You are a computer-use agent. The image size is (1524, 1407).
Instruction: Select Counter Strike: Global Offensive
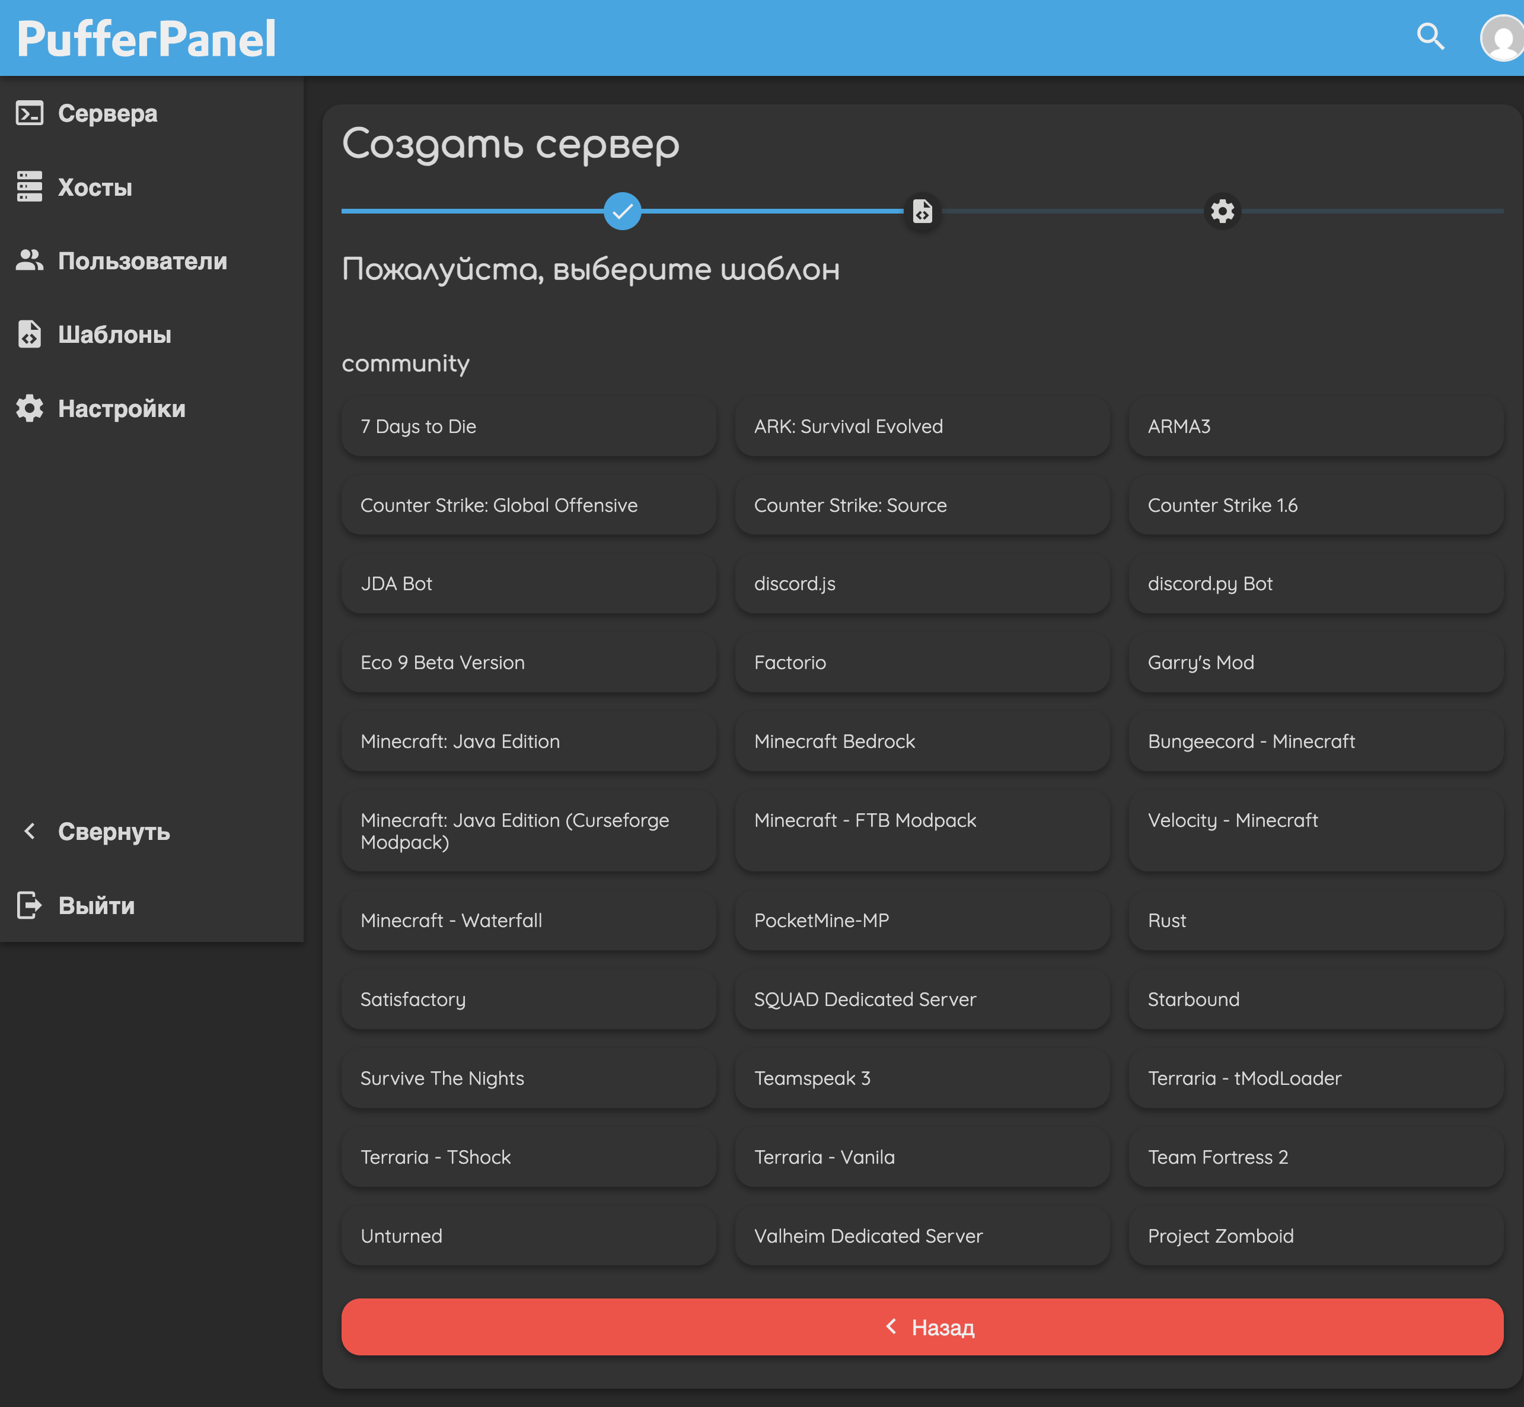pyautogui.click(x=528, y=505)
